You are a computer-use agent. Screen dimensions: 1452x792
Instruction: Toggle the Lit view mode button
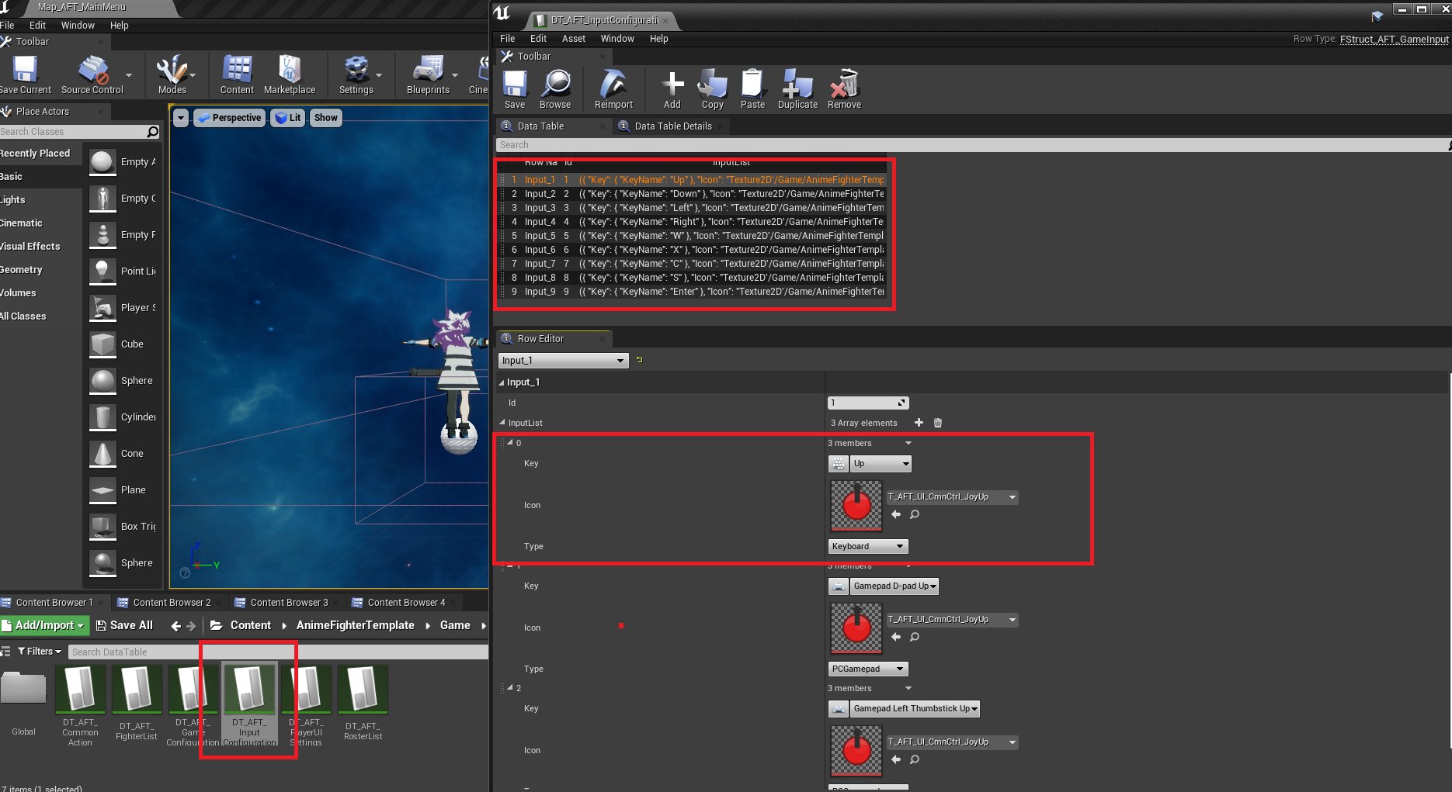(x=288, y=118)
